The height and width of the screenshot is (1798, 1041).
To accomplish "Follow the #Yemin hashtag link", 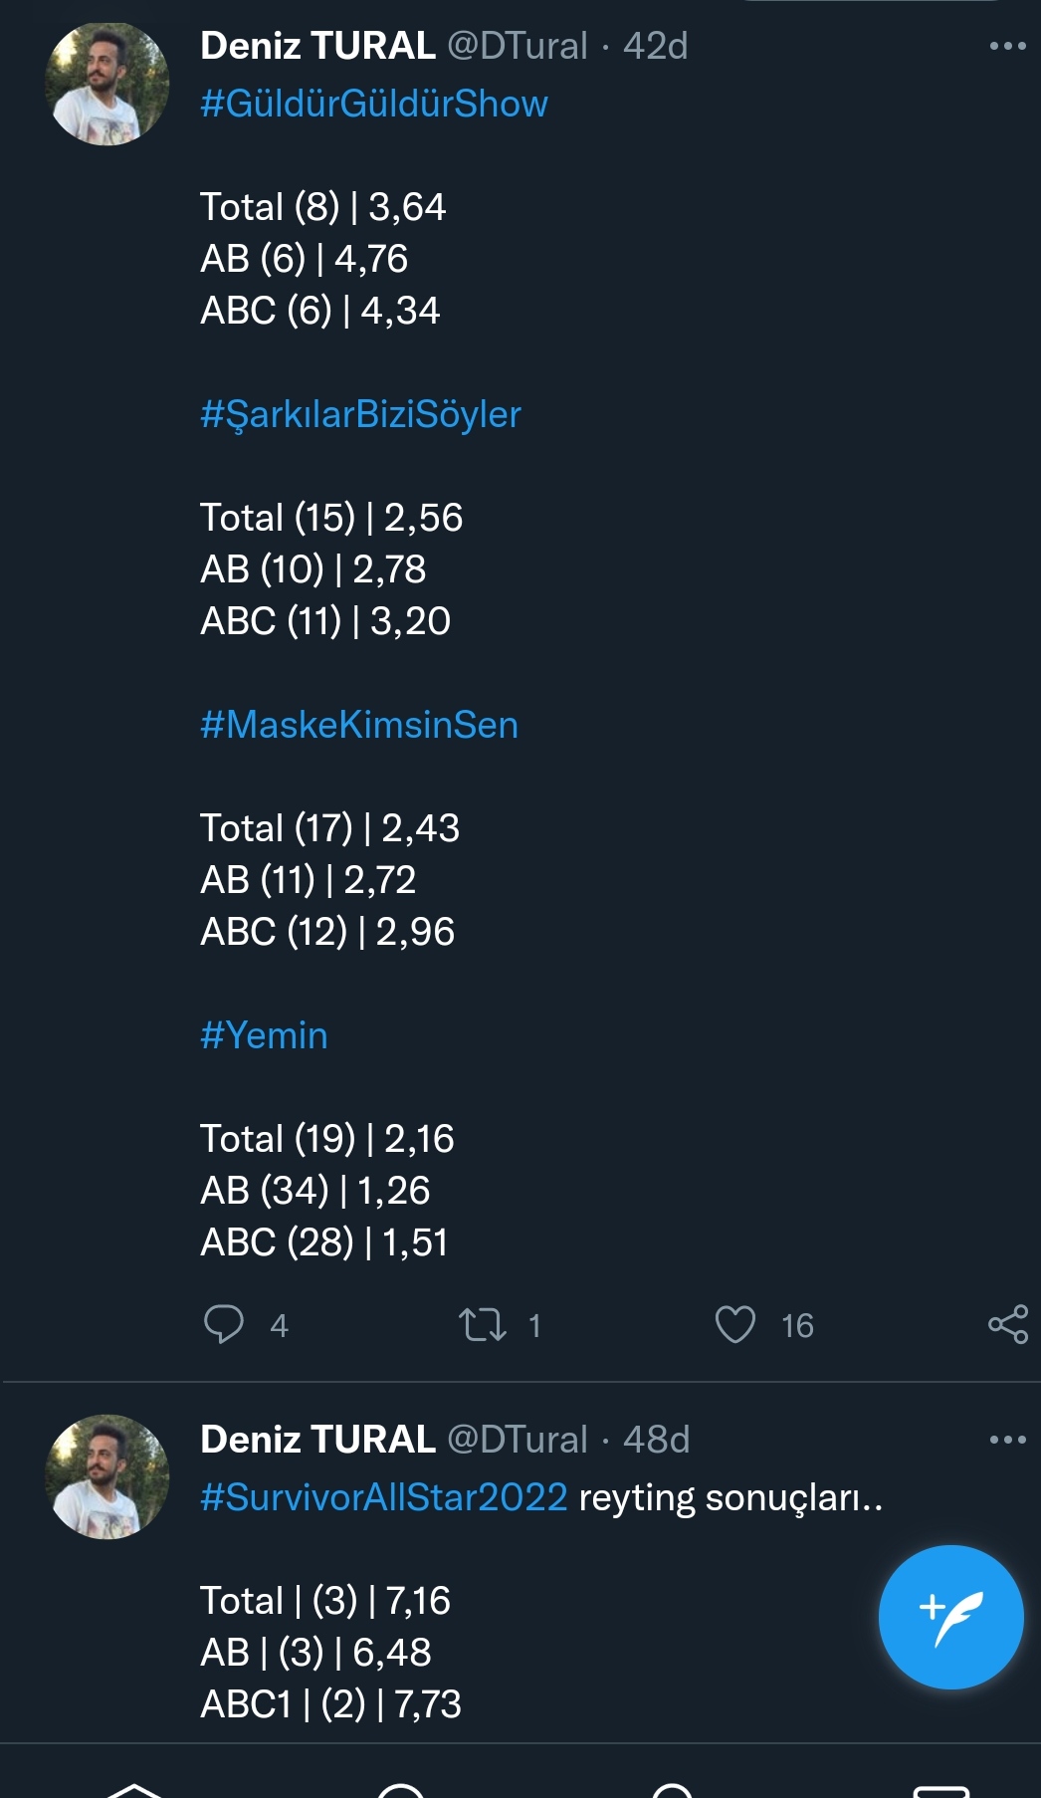I will pos(264,1035).
